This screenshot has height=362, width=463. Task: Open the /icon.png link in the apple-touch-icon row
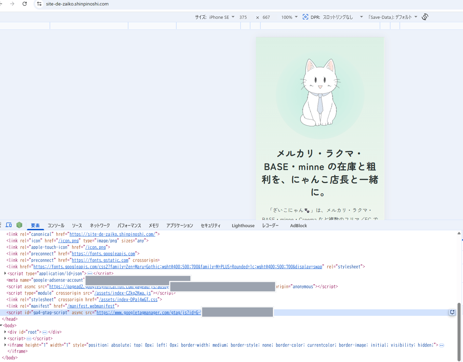point(96,247)
